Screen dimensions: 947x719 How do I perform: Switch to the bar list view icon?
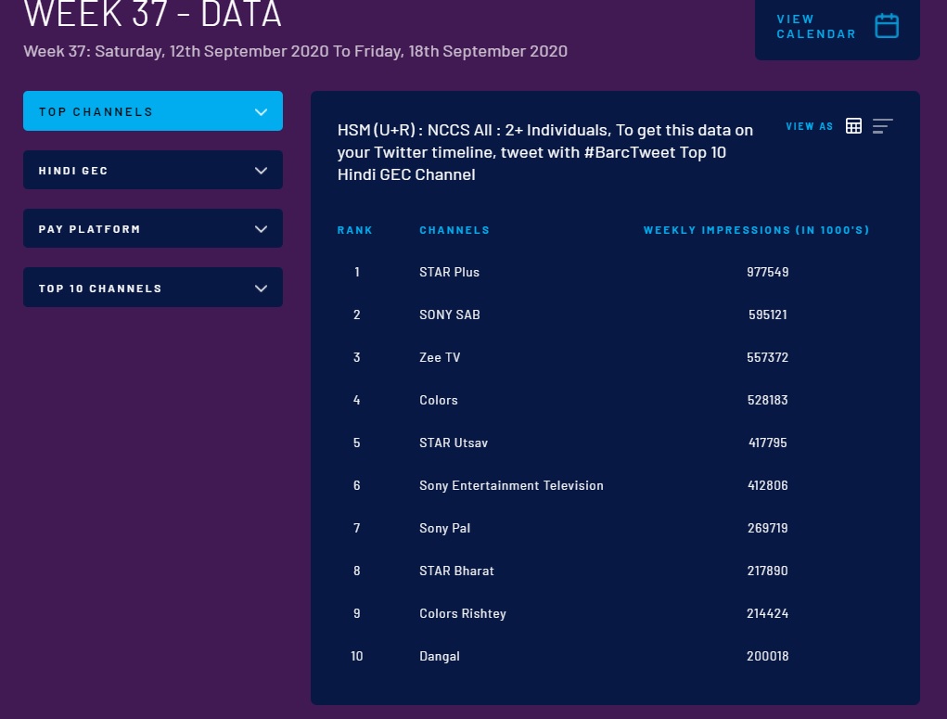[x=882, y=126]
